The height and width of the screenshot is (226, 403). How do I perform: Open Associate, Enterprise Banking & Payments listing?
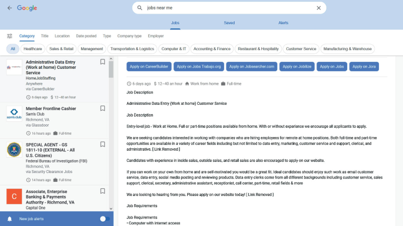point(50,197)
